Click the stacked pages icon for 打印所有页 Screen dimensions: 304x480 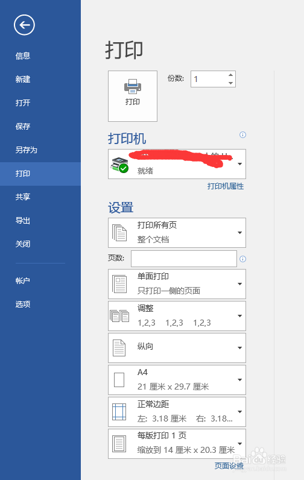click(119, 233)
